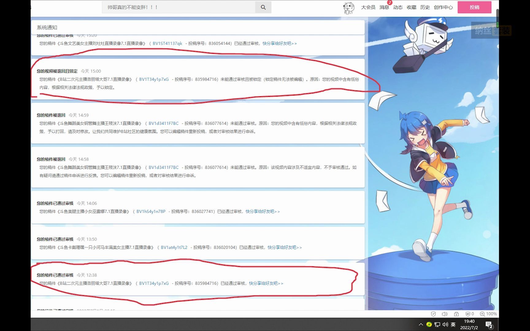Click the green tray application icon

(429, 324)
